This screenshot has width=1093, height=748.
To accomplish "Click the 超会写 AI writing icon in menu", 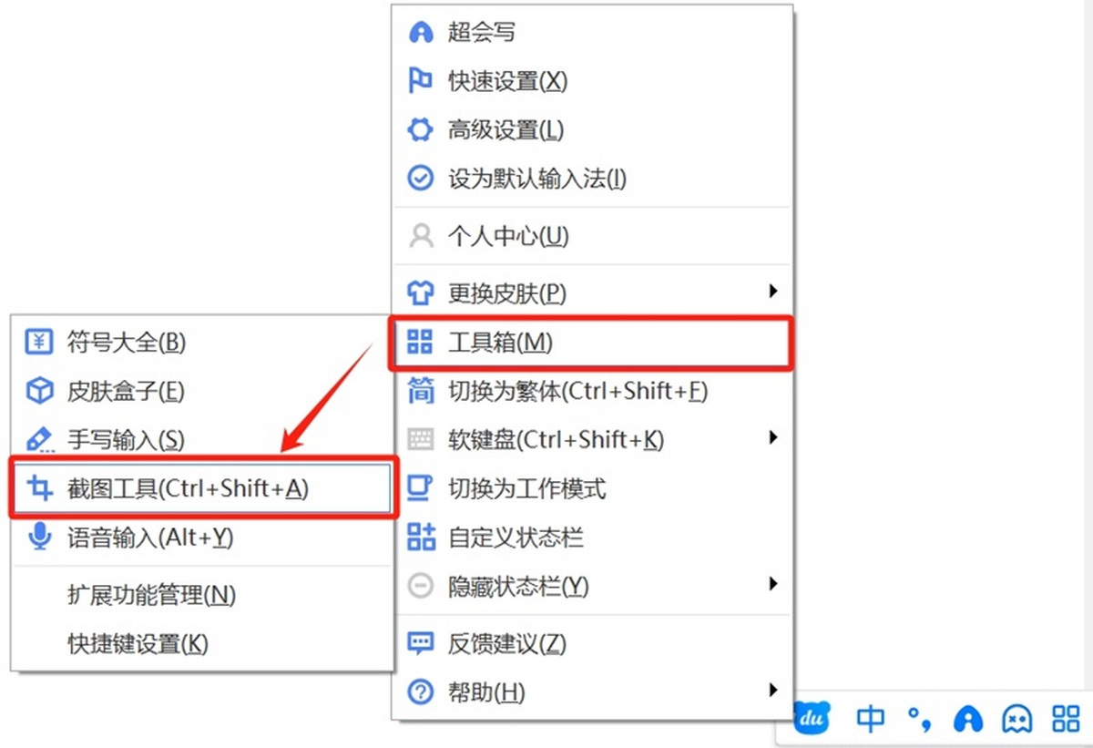I will click(420, 33).
